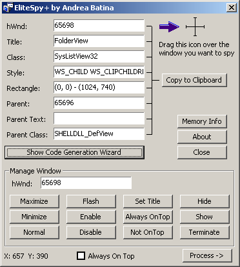Viewport: 240px width, 267px height.
Task: Click the Manage Window hWnd input field
Action: (86, 183)
